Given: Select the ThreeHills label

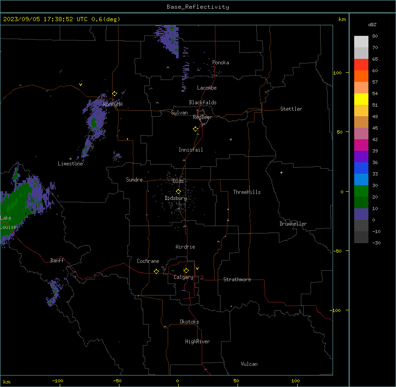Looking at the screenshot, I should [247, 192].
